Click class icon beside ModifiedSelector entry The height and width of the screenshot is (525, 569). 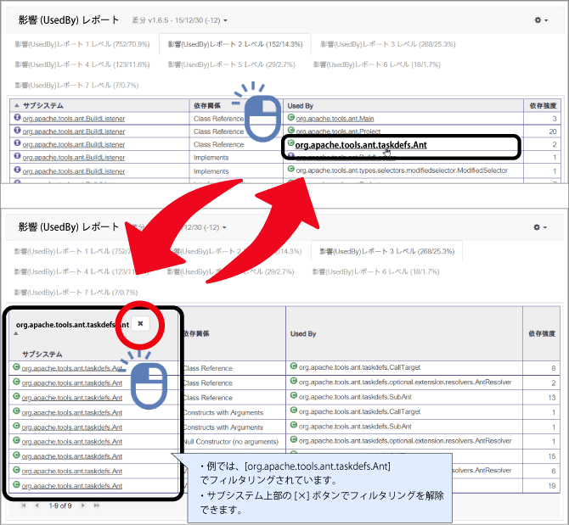click(x=291, y=170)
